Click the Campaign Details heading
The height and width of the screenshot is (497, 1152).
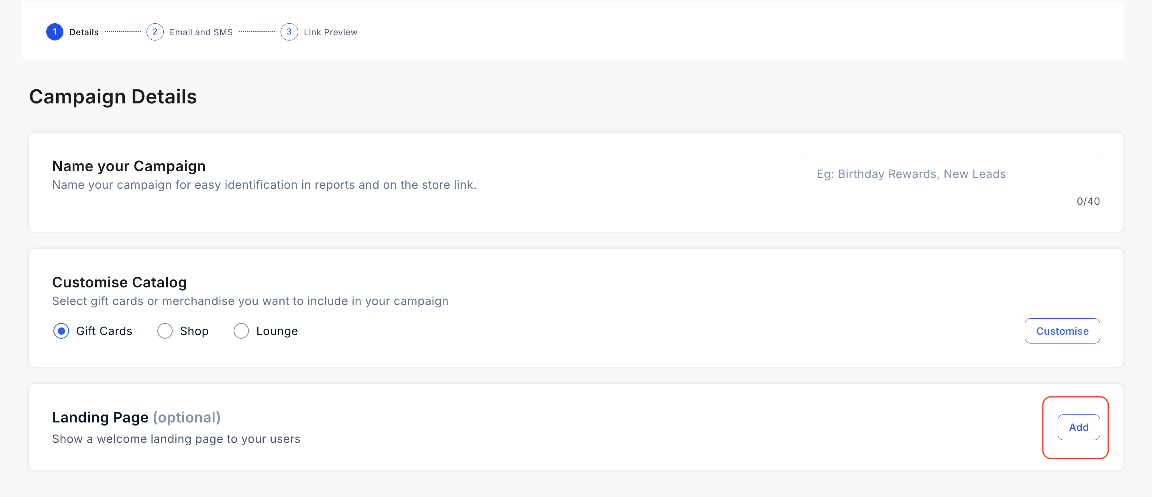113,97
